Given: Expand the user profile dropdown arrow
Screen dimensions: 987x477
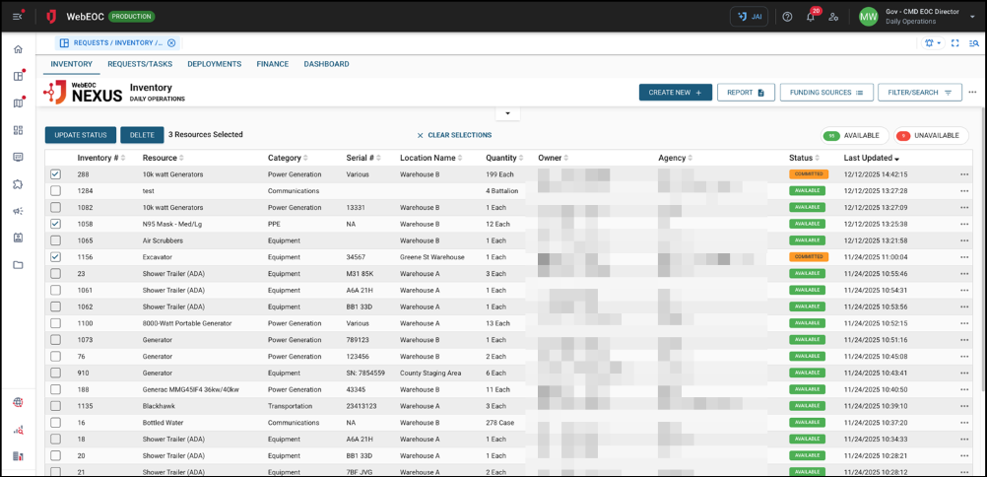Looking at the screenshot, I should (x=972, y=17).
